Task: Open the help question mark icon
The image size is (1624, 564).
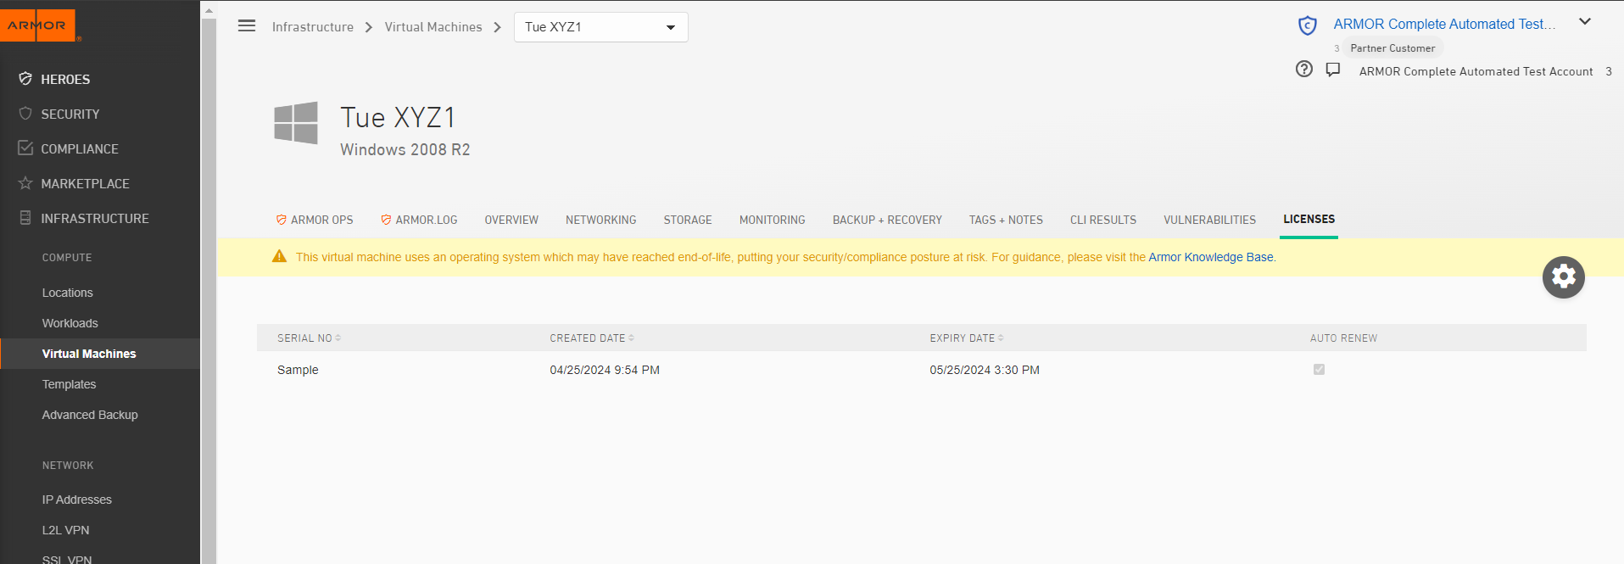Action: click(x=1304, y=70)
